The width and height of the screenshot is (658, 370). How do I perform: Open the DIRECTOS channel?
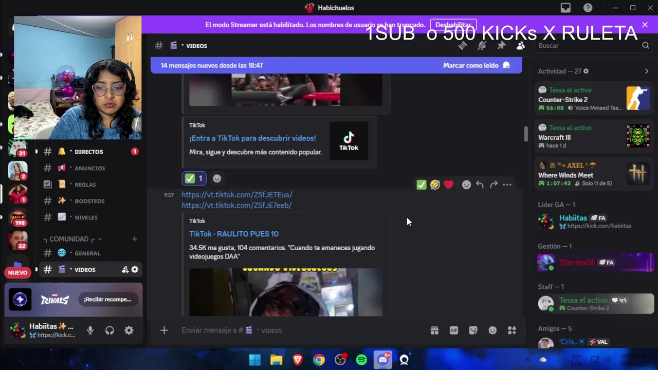click(x=89, y=152)
